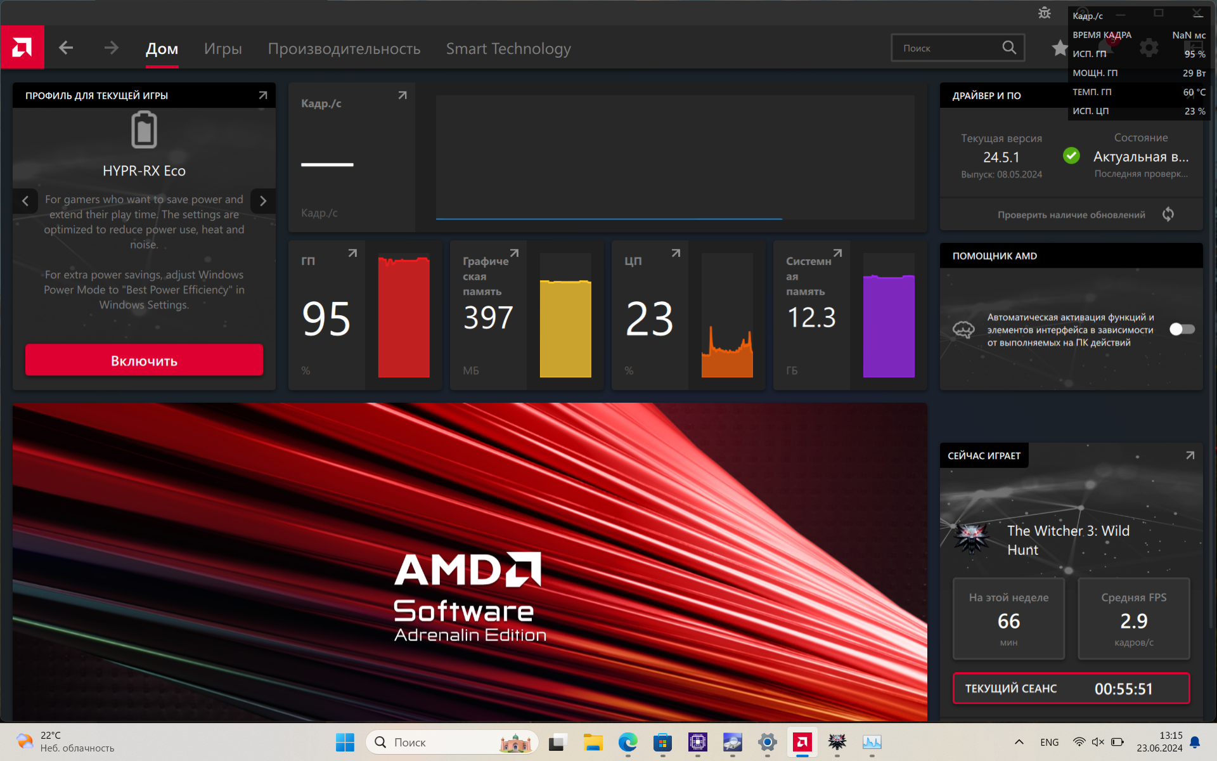This screenshot has height=761, width=1217.
Task: Launch Microsoft Edge from taskbar
Action: 628,742
